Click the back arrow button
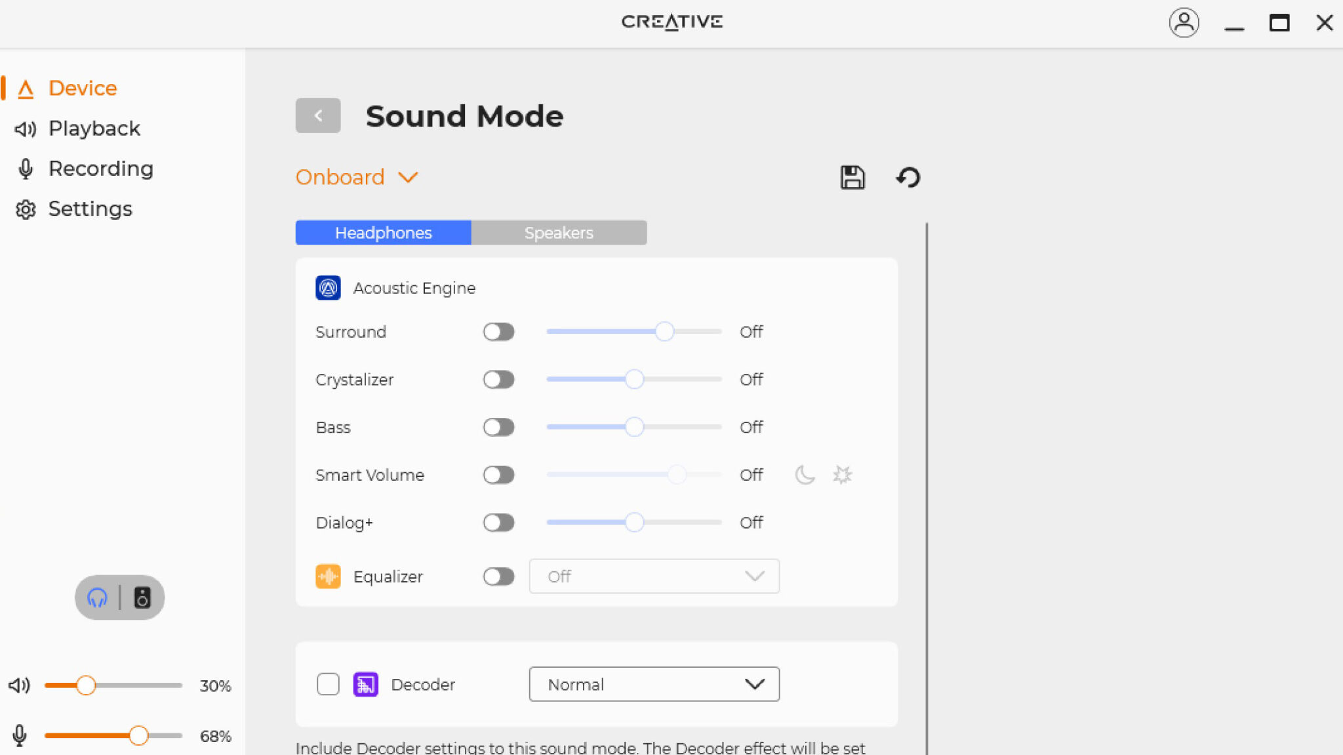The image size is (1343, 755). coord(318,115)
